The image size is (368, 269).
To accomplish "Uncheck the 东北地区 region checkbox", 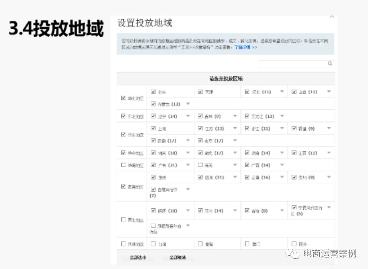I will click(x=123, y=116).
